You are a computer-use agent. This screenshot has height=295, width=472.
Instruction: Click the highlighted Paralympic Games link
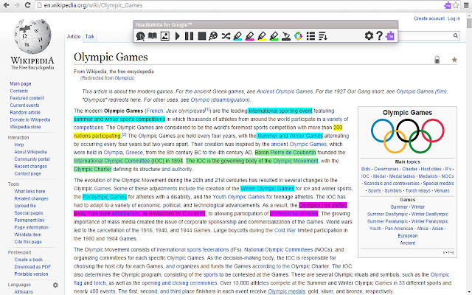tap(105, 197)
